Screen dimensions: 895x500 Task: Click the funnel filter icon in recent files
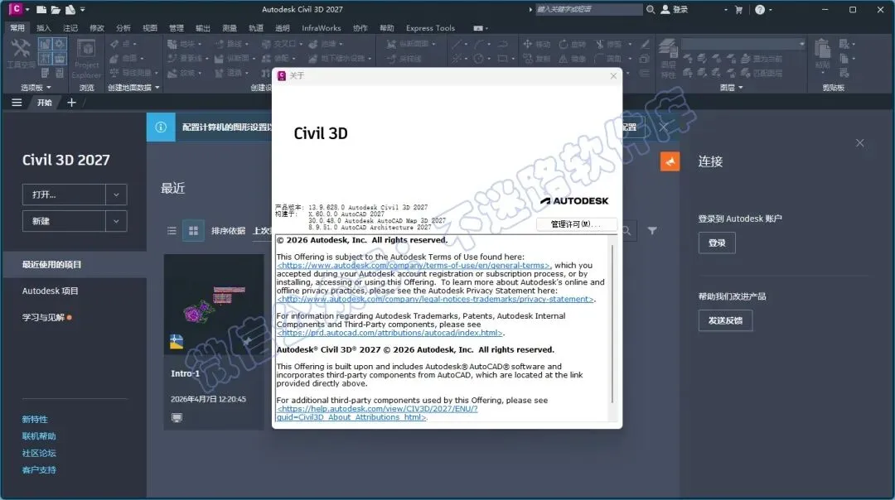pos(652,230)
